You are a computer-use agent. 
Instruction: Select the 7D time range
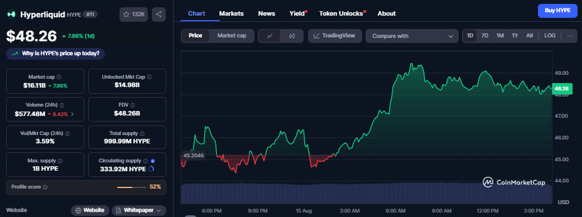click(484, 36)
